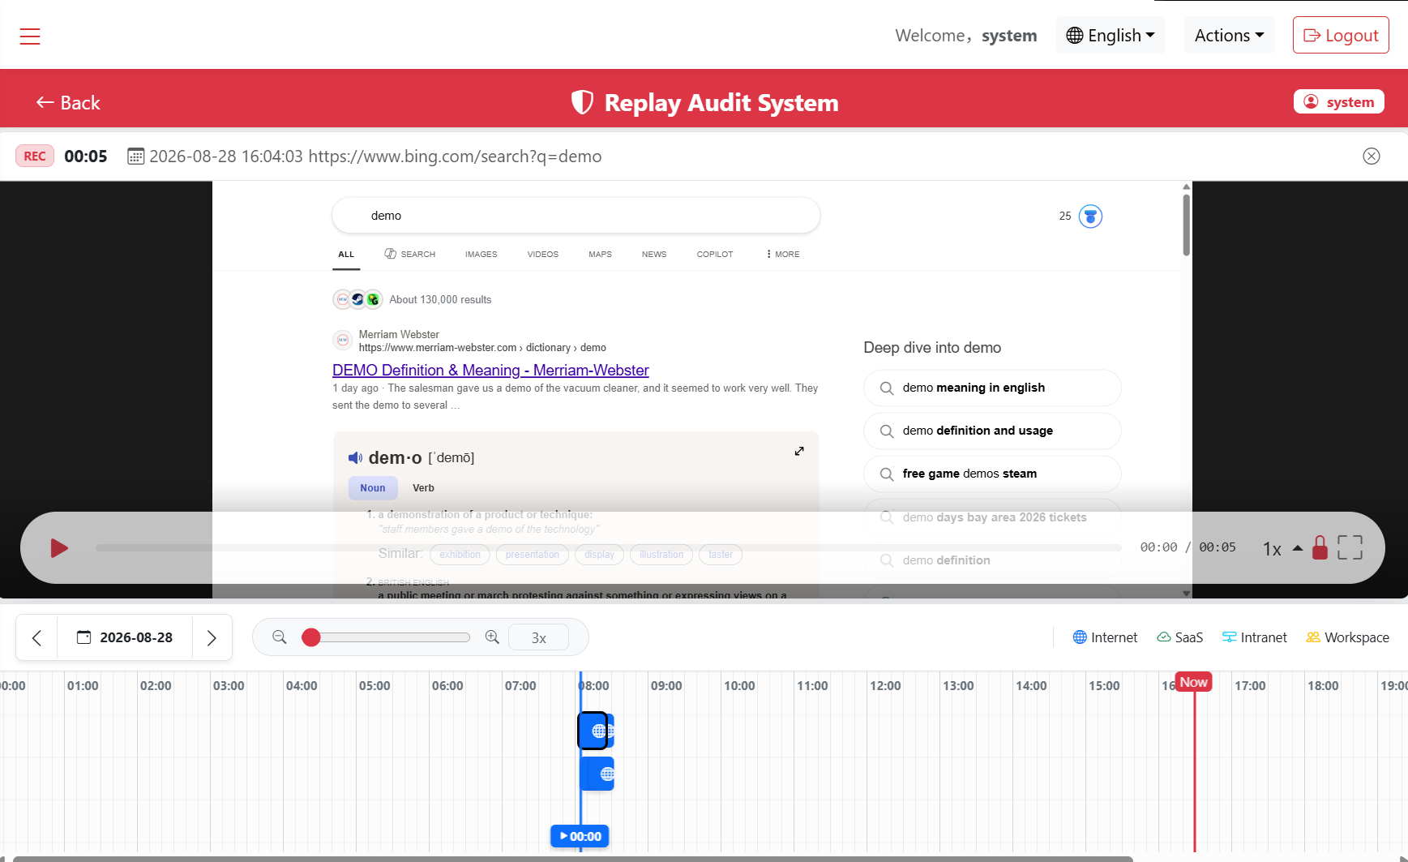Open DEMO Definition Merriam-Webster link
Screen dimensions: 1408x862
[x=490, y=371]
